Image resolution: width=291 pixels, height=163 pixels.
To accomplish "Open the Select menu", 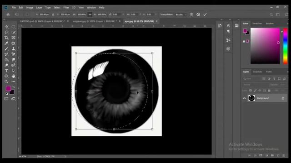I will pyautogui.click(x=57, y=8).
